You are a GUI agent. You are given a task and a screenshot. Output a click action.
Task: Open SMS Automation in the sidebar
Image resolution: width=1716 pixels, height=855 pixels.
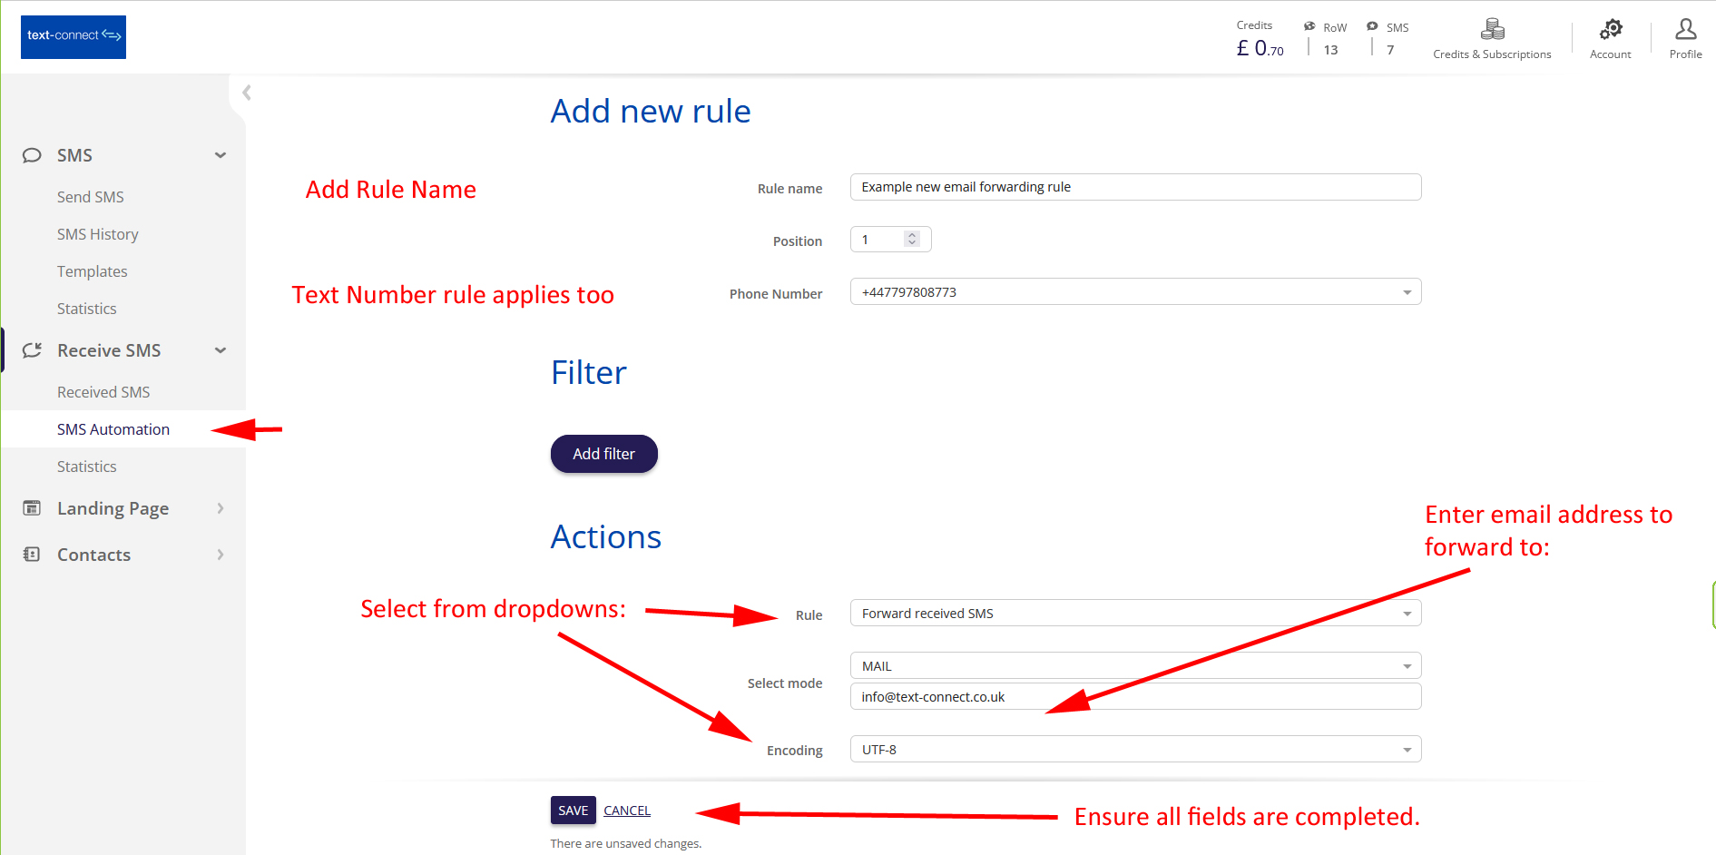coord(113,428)
